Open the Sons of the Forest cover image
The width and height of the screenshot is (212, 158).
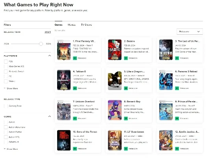click(x=64, y=140)
